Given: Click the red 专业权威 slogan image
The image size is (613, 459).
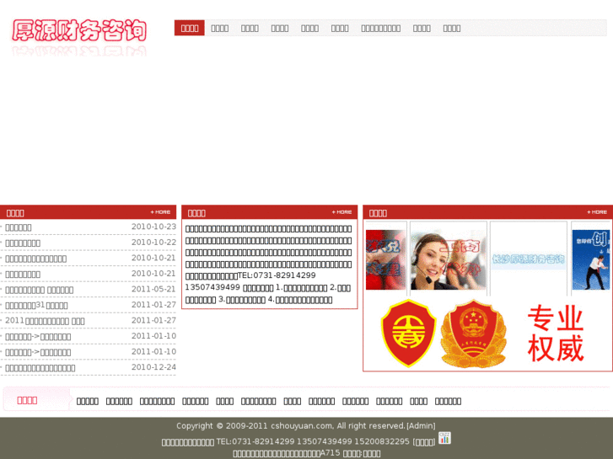Looking at the screenshot, I should (x=556, y=334).
